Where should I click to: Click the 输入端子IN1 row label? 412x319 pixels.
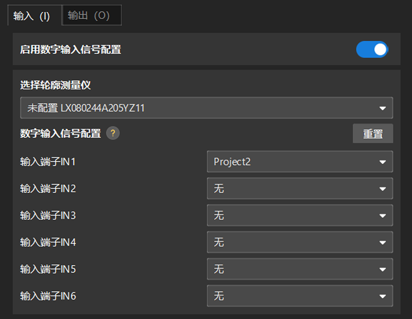(47, 162)
